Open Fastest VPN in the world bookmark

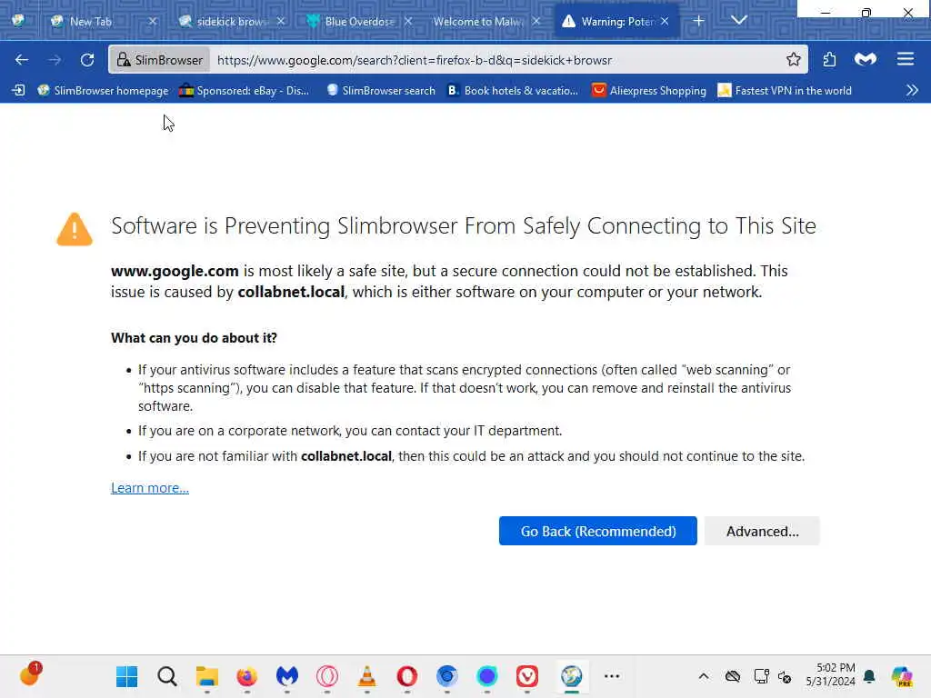[785, 90]
